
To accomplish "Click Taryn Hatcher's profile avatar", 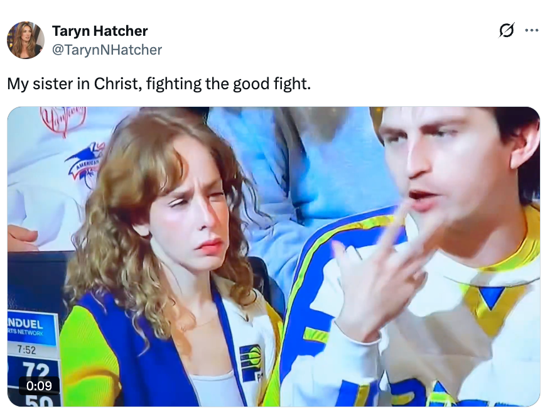I will click(x=26, y=40).
